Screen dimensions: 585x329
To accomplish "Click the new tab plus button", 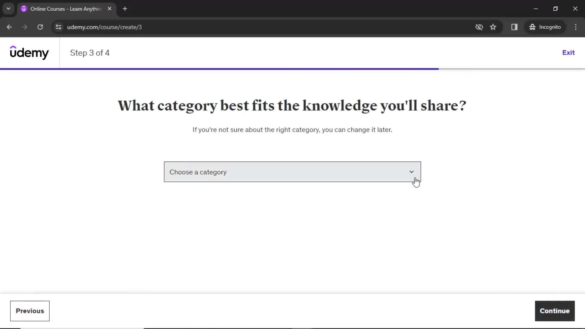I will coord(125,9).
